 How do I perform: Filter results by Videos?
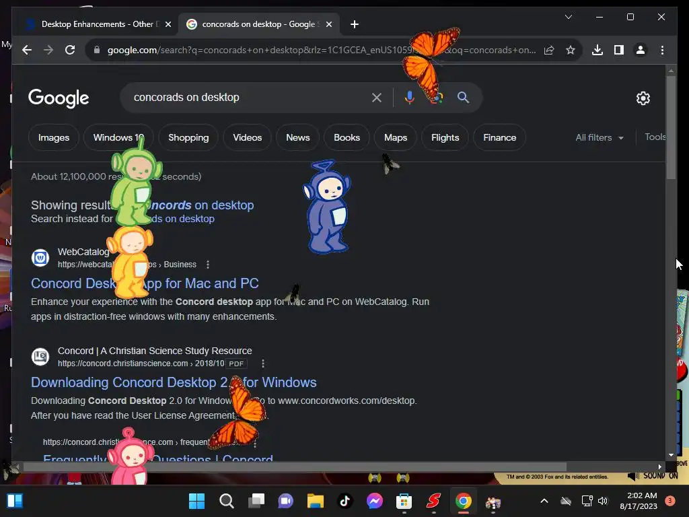point(248,137)
